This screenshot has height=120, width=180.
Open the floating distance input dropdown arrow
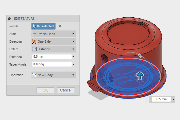[x=174, y=99]
